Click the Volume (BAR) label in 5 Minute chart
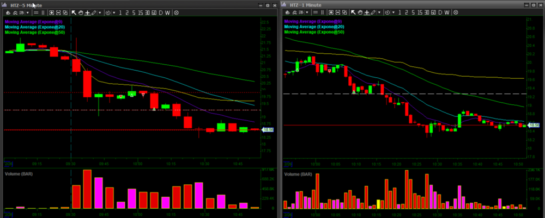This screenshot has height=218, width=545. pyautogui.click(x=21, y=175)
